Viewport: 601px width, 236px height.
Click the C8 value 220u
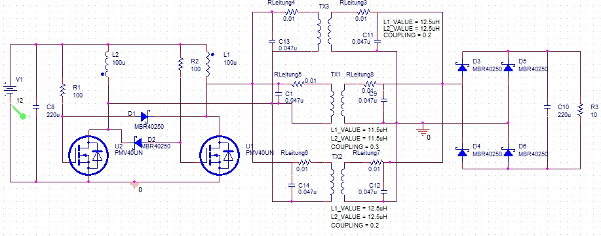click(53, 115)
